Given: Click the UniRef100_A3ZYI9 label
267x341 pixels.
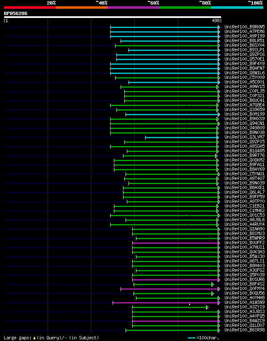Looking at the screenshot, I should point(244,307).
